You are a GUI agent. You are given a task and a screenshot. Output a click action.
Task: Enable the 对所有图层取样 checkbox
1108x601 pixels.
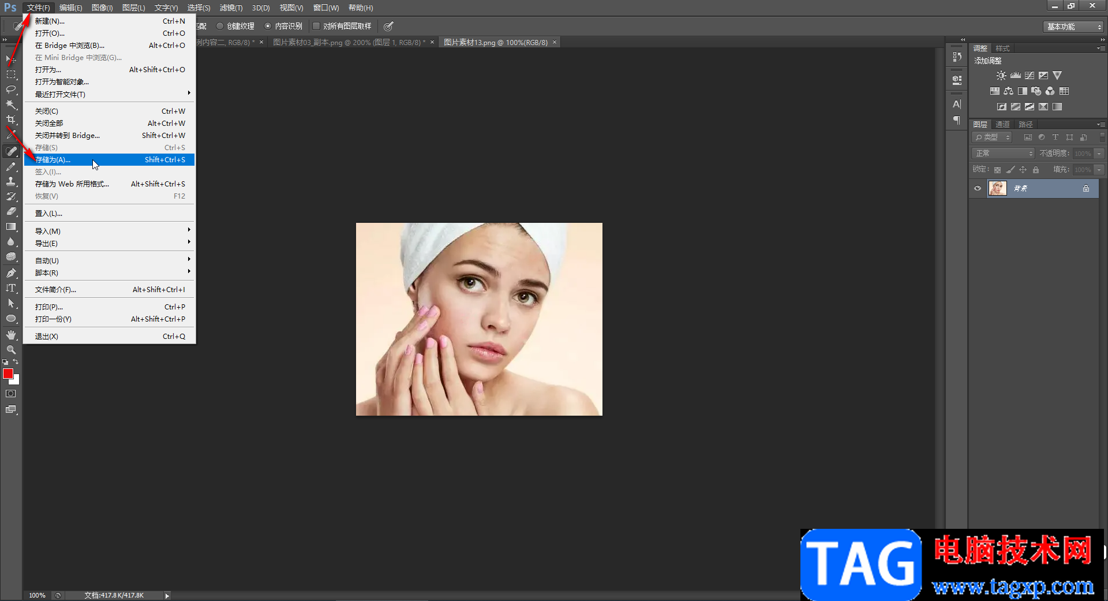pos(316,26)
